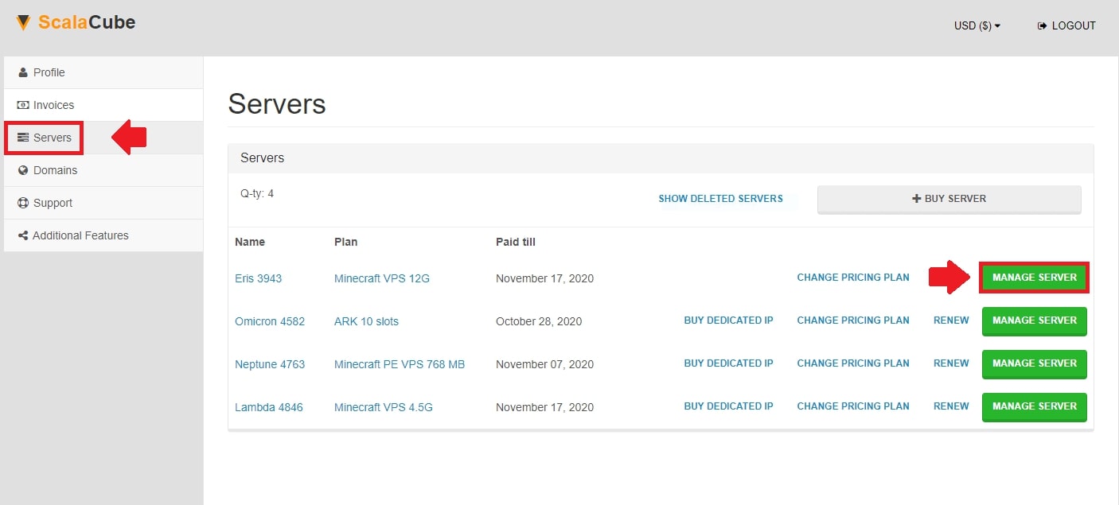Manage the Lambda 4846 server

[x=1034, y=407]
